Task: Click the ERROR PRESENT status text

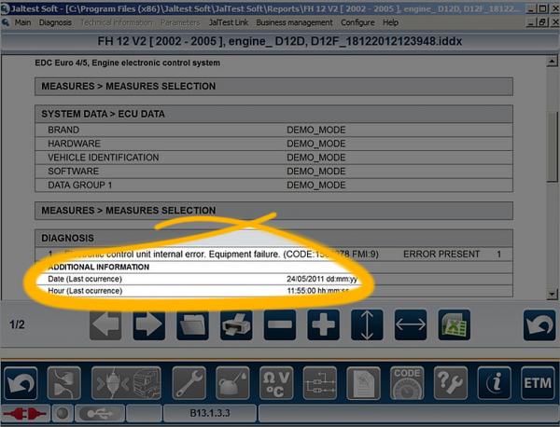Action: [441, 255]
